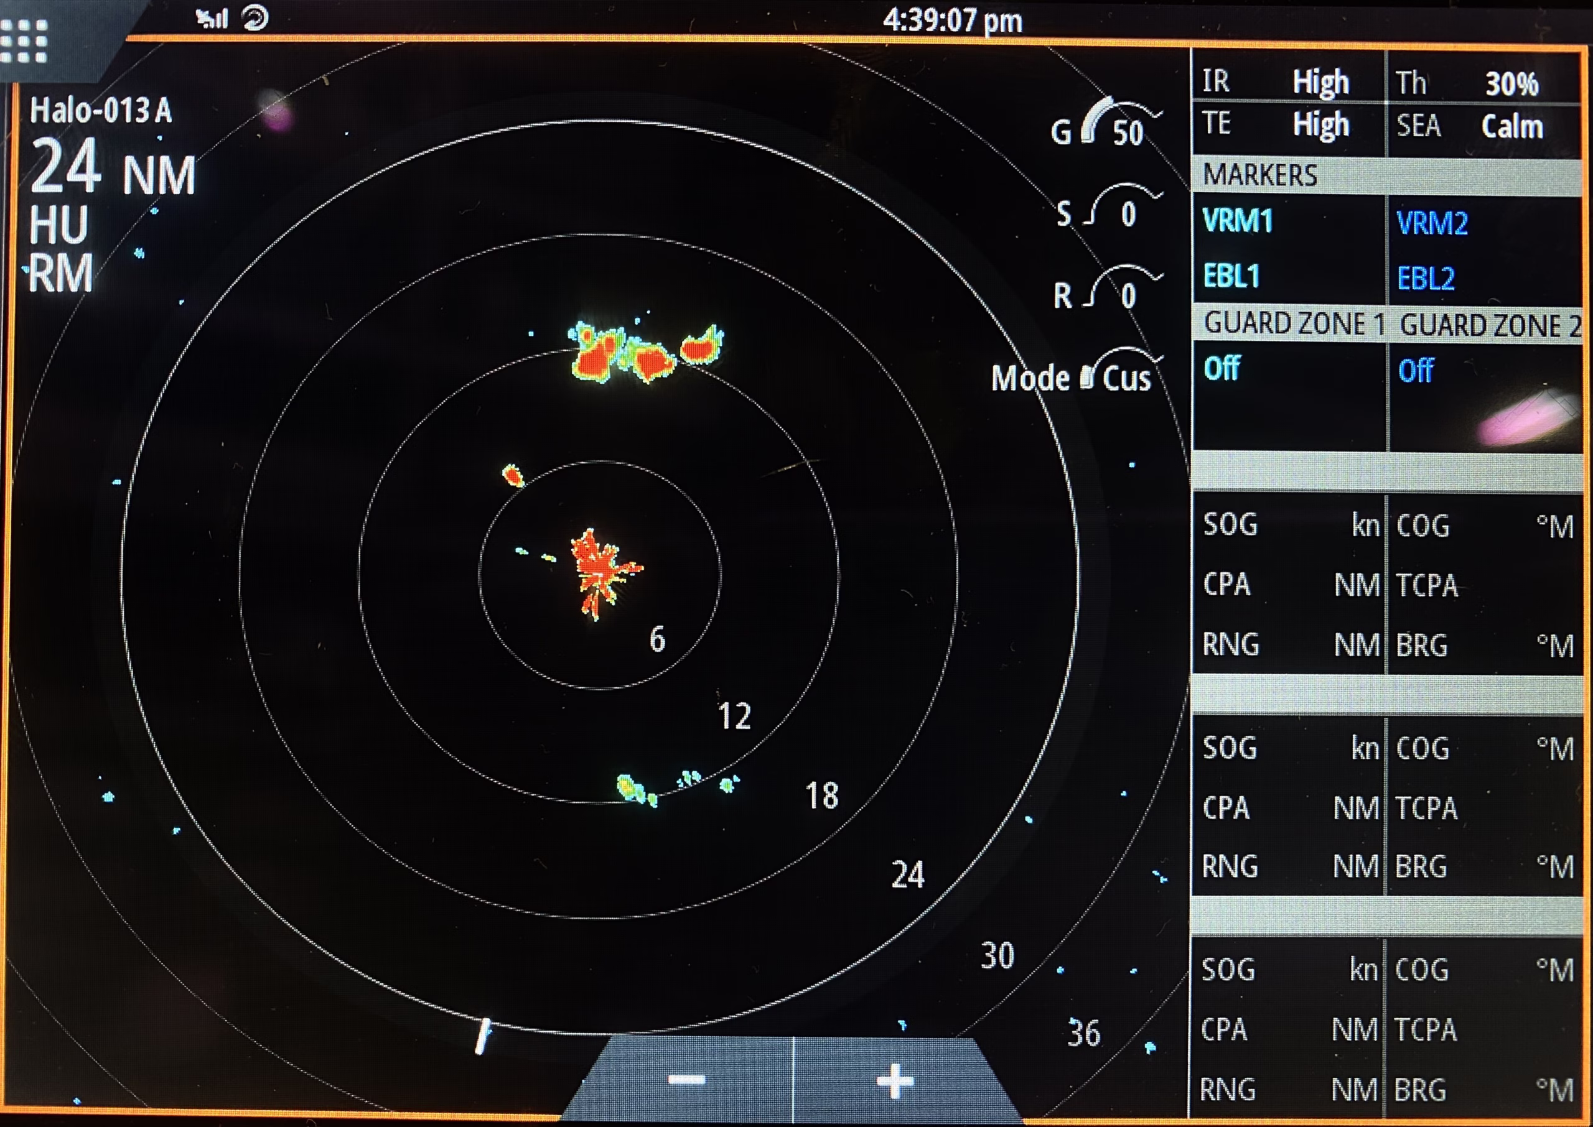The height and width of the screenshot is (1127, 1593).
Task: Select BRG in the middle target panel
Action: [1421, 868]
